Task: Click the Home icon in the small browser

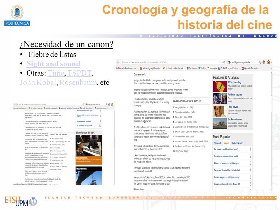Action: coord(109,104)
